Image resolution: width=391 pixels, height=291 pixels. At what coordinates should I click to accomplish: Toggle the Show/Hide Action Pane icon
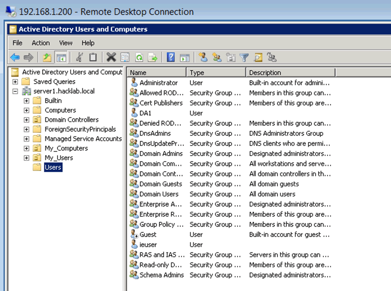click(185, 58)
